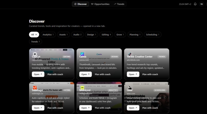The width and height of the screenshot is (207, 114).
Task: Select the All 14 filter chip
Action: (34, 35)
